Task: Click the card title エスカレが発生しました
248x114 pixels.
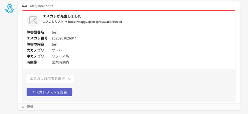Action: [x=62, y=16]
